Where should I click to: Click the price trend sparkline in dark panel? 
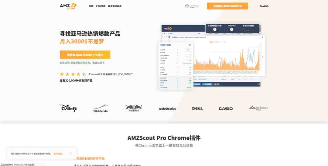pos(248,30)
